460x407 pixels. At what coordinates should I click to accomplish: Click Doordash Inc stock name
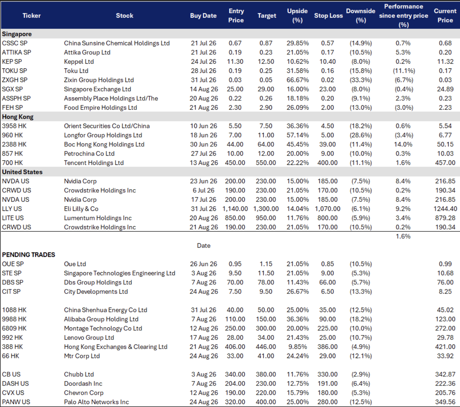tap(83, 384)
